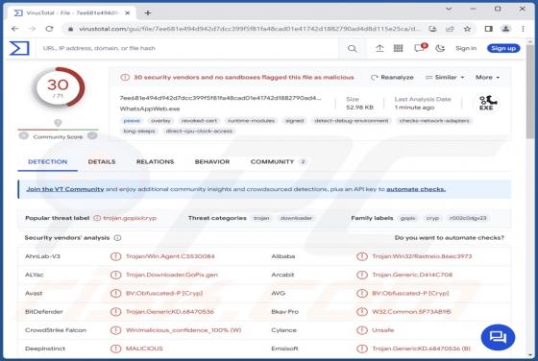Click the long-sleeps tag

pos(139,131)
